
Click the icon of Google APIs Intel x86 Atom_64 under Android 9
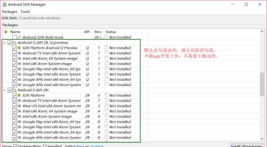19,132
